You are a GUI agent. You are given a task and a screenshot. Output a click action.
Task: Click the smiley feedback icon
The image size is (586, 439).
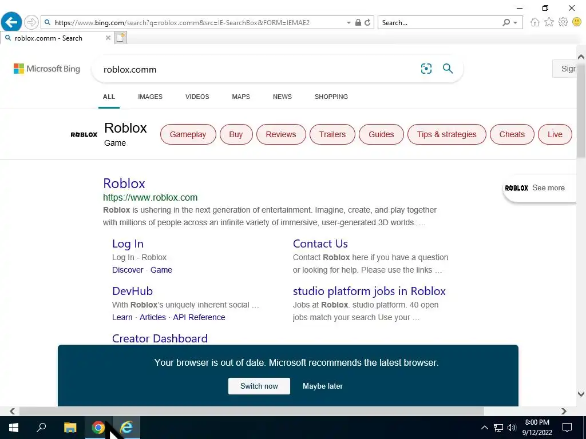pos(577,22)
